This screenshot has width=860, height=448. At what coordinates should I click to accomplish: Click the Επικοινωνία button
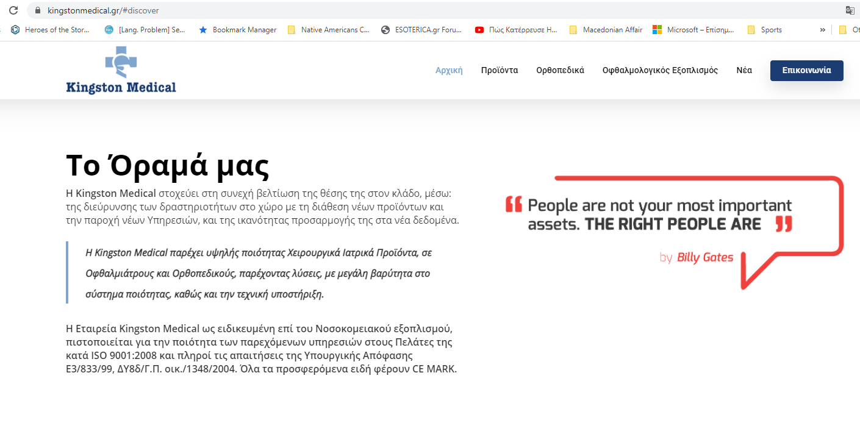(x=806, y=70)
